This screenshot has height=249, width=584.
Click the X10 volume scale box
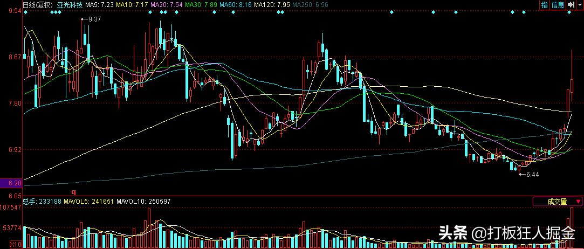15,245
